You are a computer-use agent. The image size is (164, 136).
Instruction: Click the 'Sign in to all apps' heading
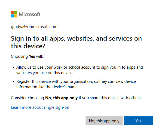76,42
